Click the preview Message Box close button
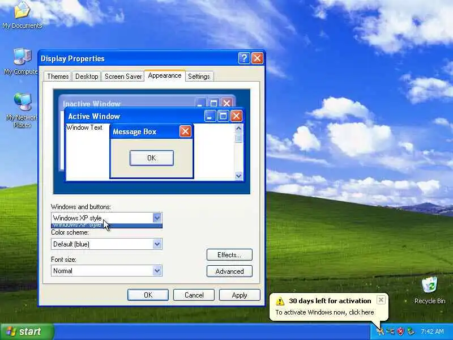This screenshot has height=340, width=453. click(185, 131)
